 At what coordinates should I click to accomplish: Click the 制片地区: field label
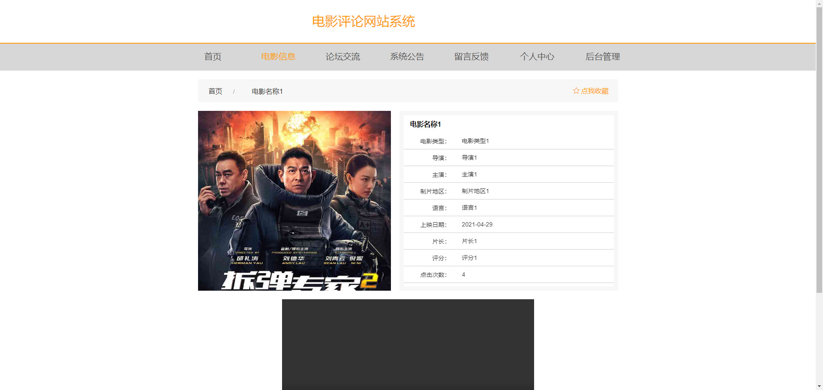[433, 191]
